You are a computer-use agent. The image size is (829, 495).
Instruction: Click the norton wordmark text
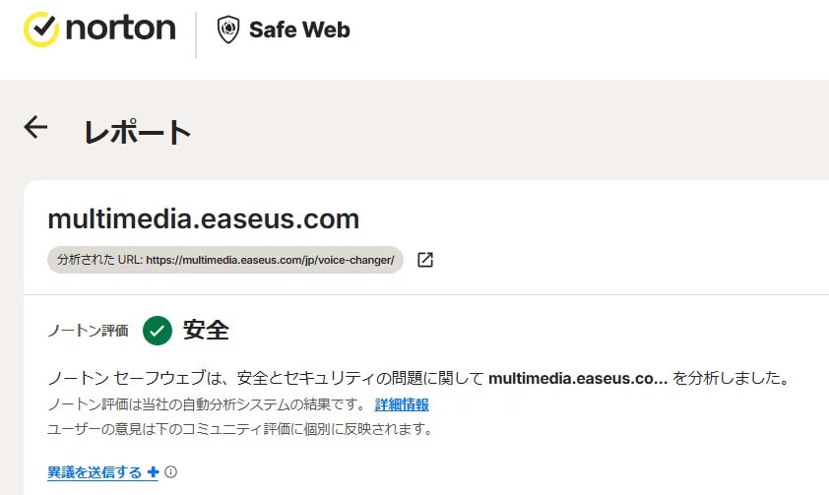coord(120,30)
